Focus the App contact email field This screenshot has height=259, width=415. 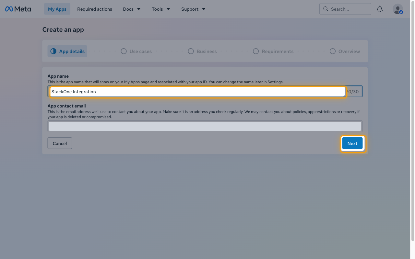point(205,126)
